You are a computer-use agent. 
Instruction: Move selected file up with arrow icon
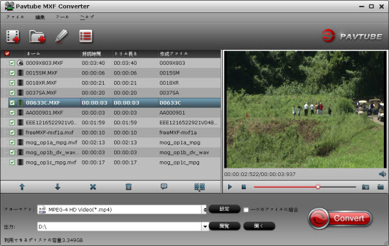click(x=22, y=187)
